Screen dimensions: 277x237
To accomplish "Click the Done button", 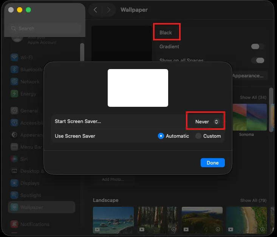I will tap(212, 163).
